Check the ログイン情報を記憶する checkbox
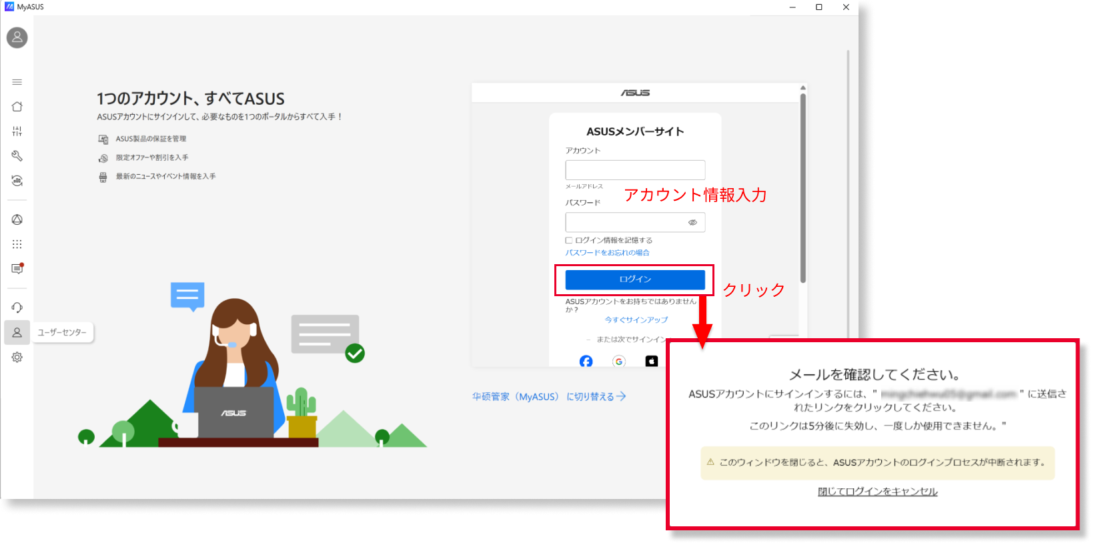The width and height of the screenshot is (1106, 543). (x=569, y=240)
